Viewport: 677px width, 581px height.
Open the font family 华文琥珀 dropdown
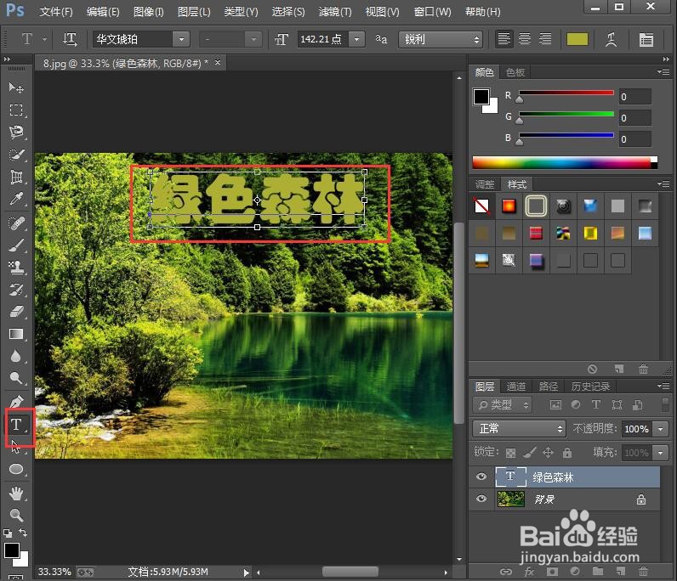(181, 39)
